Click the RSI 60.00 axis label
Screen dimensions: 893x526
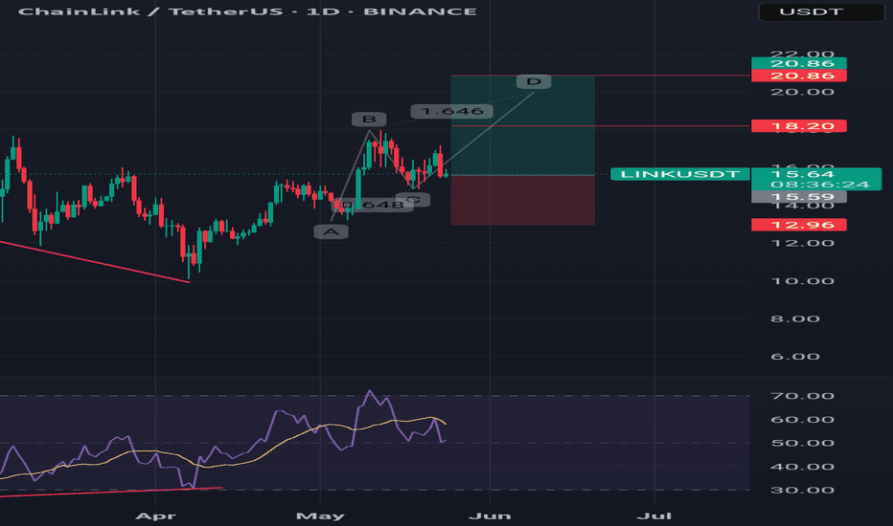click(802, 420)
